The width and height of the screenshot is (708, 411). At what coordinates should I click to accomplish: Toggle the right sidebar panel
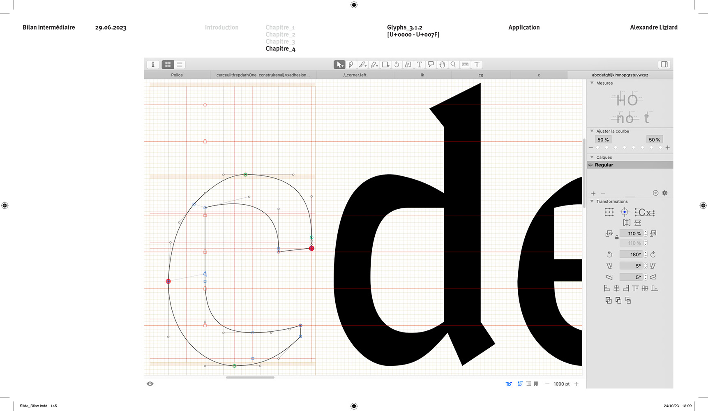coord(664,65)
